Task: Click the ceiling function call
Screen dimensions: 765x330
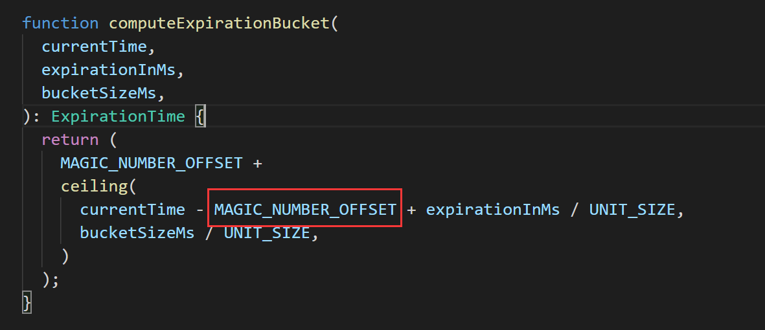Action: [x=94, y=186]
